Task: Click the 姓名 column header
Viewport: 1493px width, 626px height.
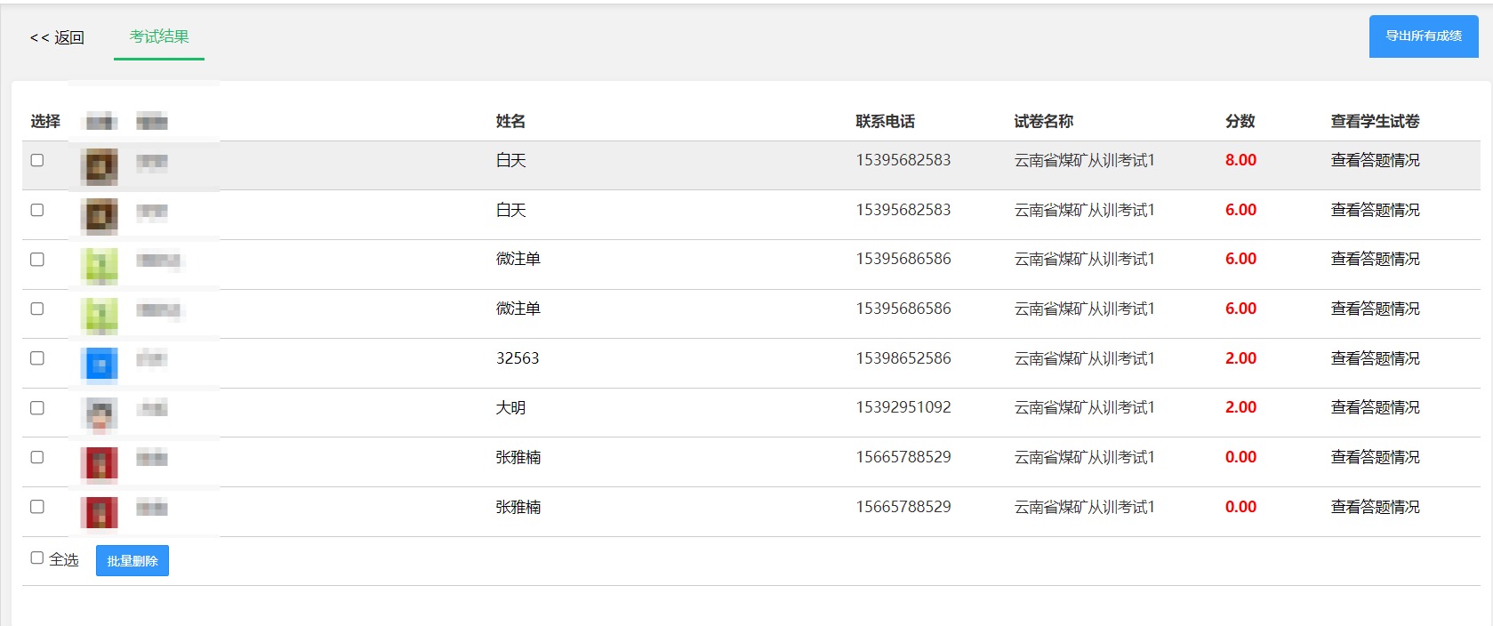Action: tap(510, 121)
